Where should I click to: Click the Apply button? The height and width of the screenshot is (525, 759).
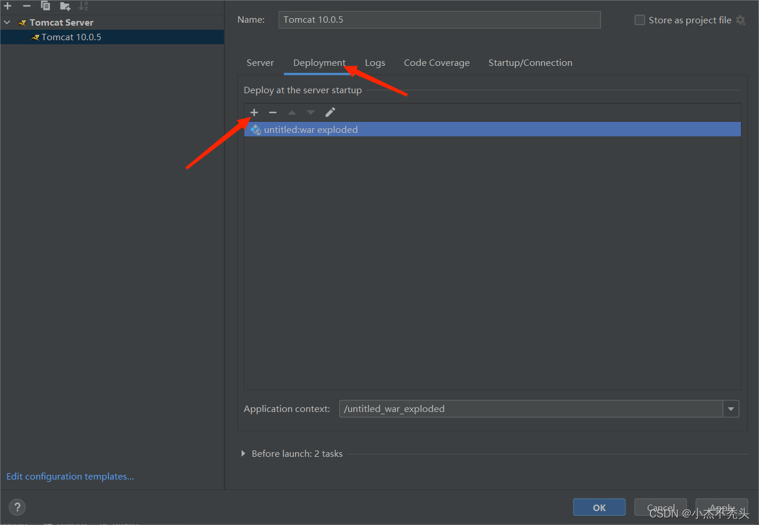pos(722,508)
